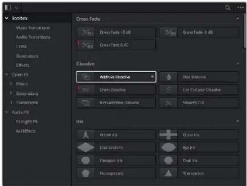This screenshot has height=186, width=247.
Task: Select the Diamond Iris label
Action: point(111,148)
